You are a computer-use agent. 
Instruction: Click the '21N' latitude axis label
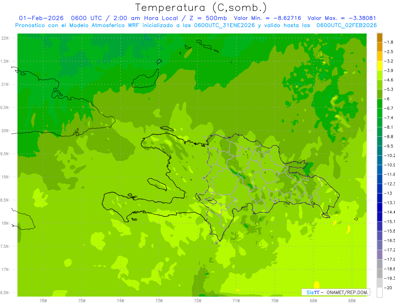[x=5, y=85]
